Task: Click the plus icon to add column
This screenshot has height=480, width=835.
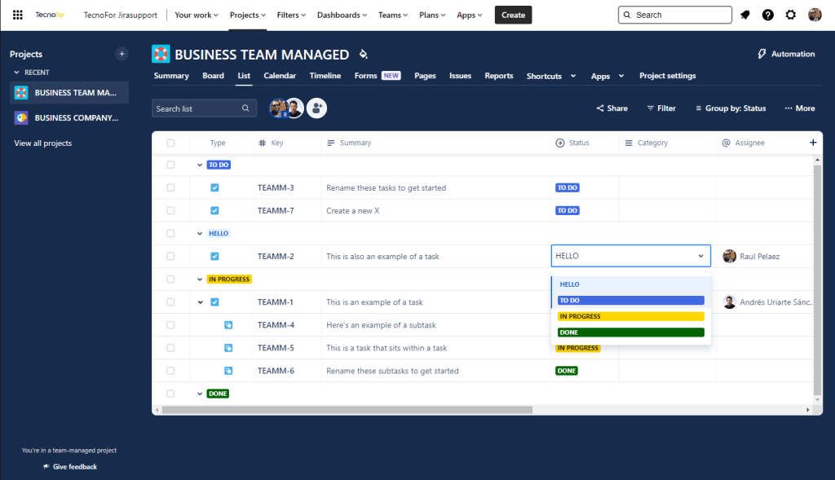Action: point(812,143)
